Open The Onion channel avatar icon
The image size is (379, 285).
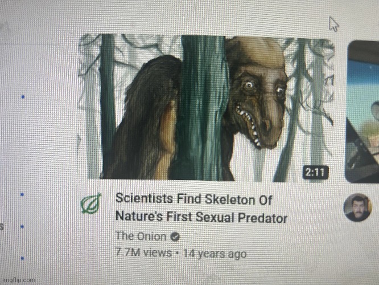point(91,203)
